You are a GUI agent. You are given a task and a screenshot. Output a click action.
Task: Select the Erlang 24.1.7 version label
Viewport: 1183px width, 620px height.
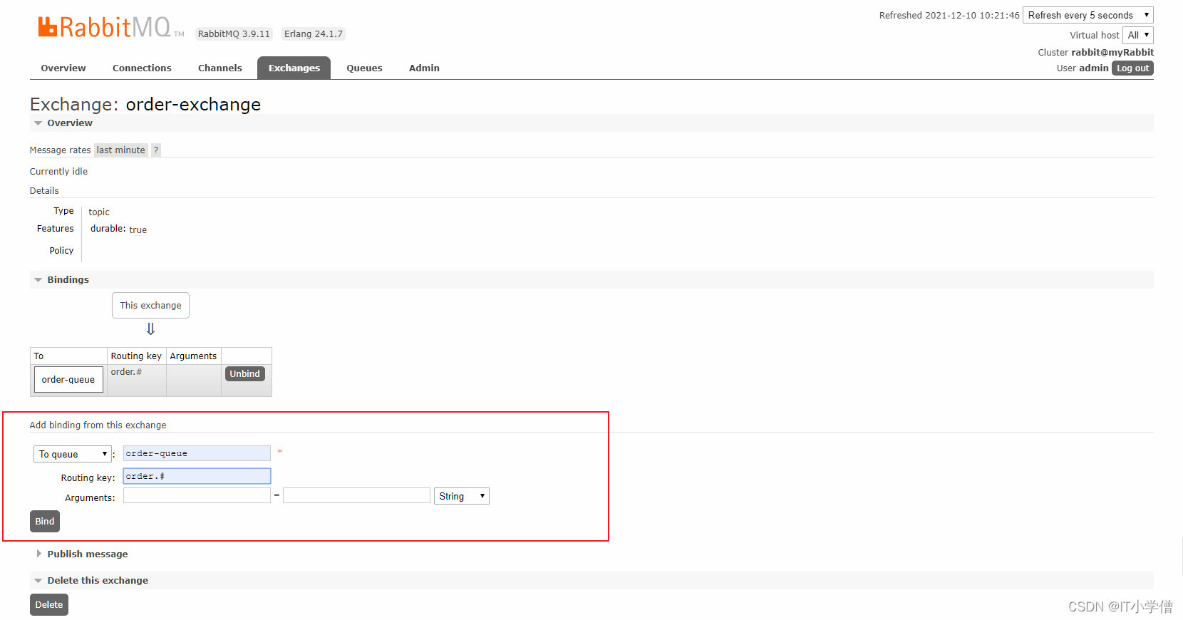(x=314, y=33)
